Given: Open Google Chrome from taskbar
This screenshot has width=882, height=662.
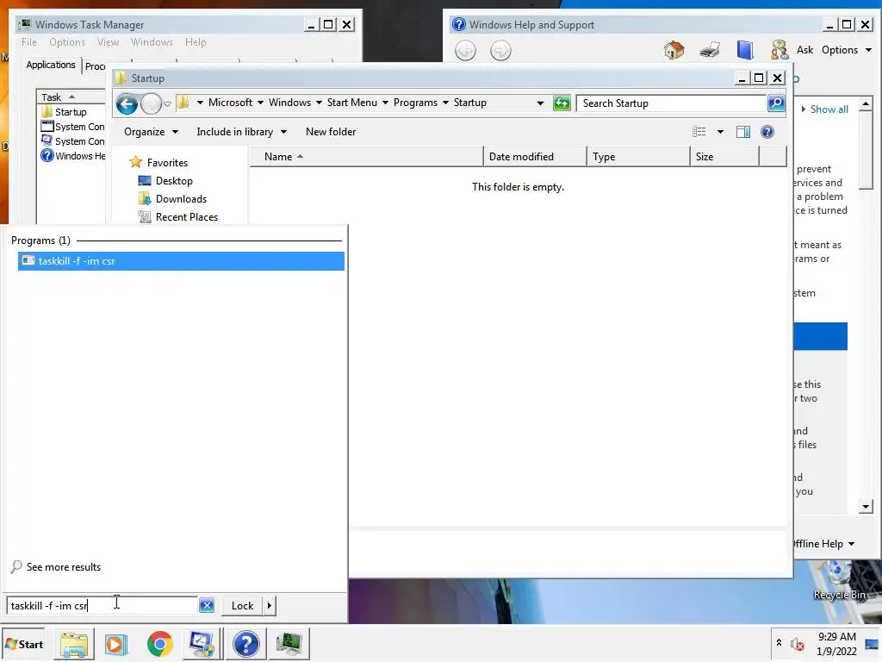Looking at the screenshot, I should click(159, 644).
